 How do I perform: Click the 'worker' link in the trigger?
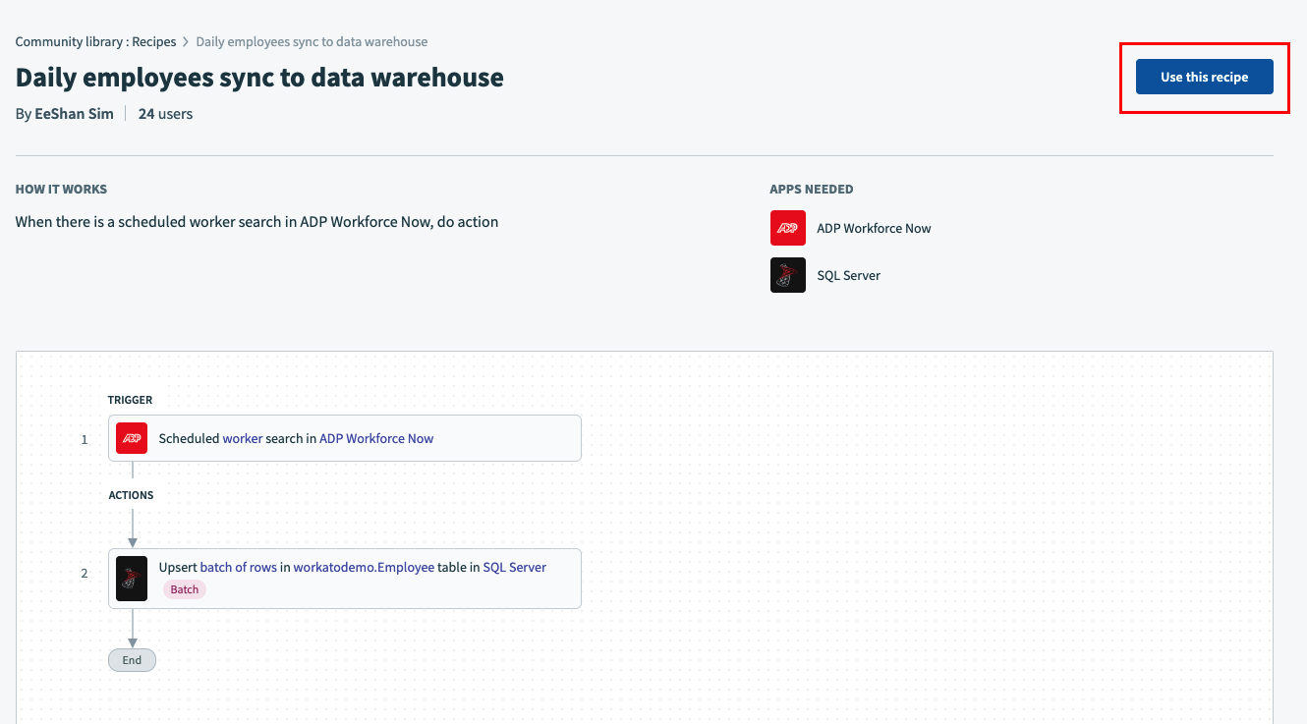tap(243, 438)
